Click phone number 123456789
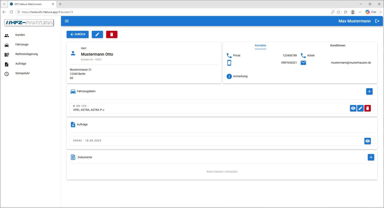Image resolution: width=384 pixels, height=208 pixels. (x=290, y=55)
